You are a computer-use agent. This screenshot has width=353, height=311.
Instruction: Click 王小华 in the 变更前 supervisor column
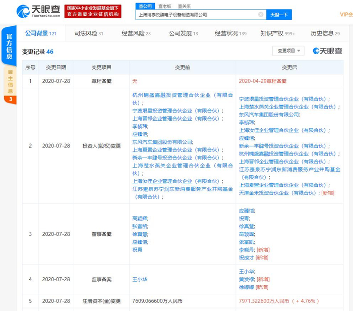[x=140, y=279]
